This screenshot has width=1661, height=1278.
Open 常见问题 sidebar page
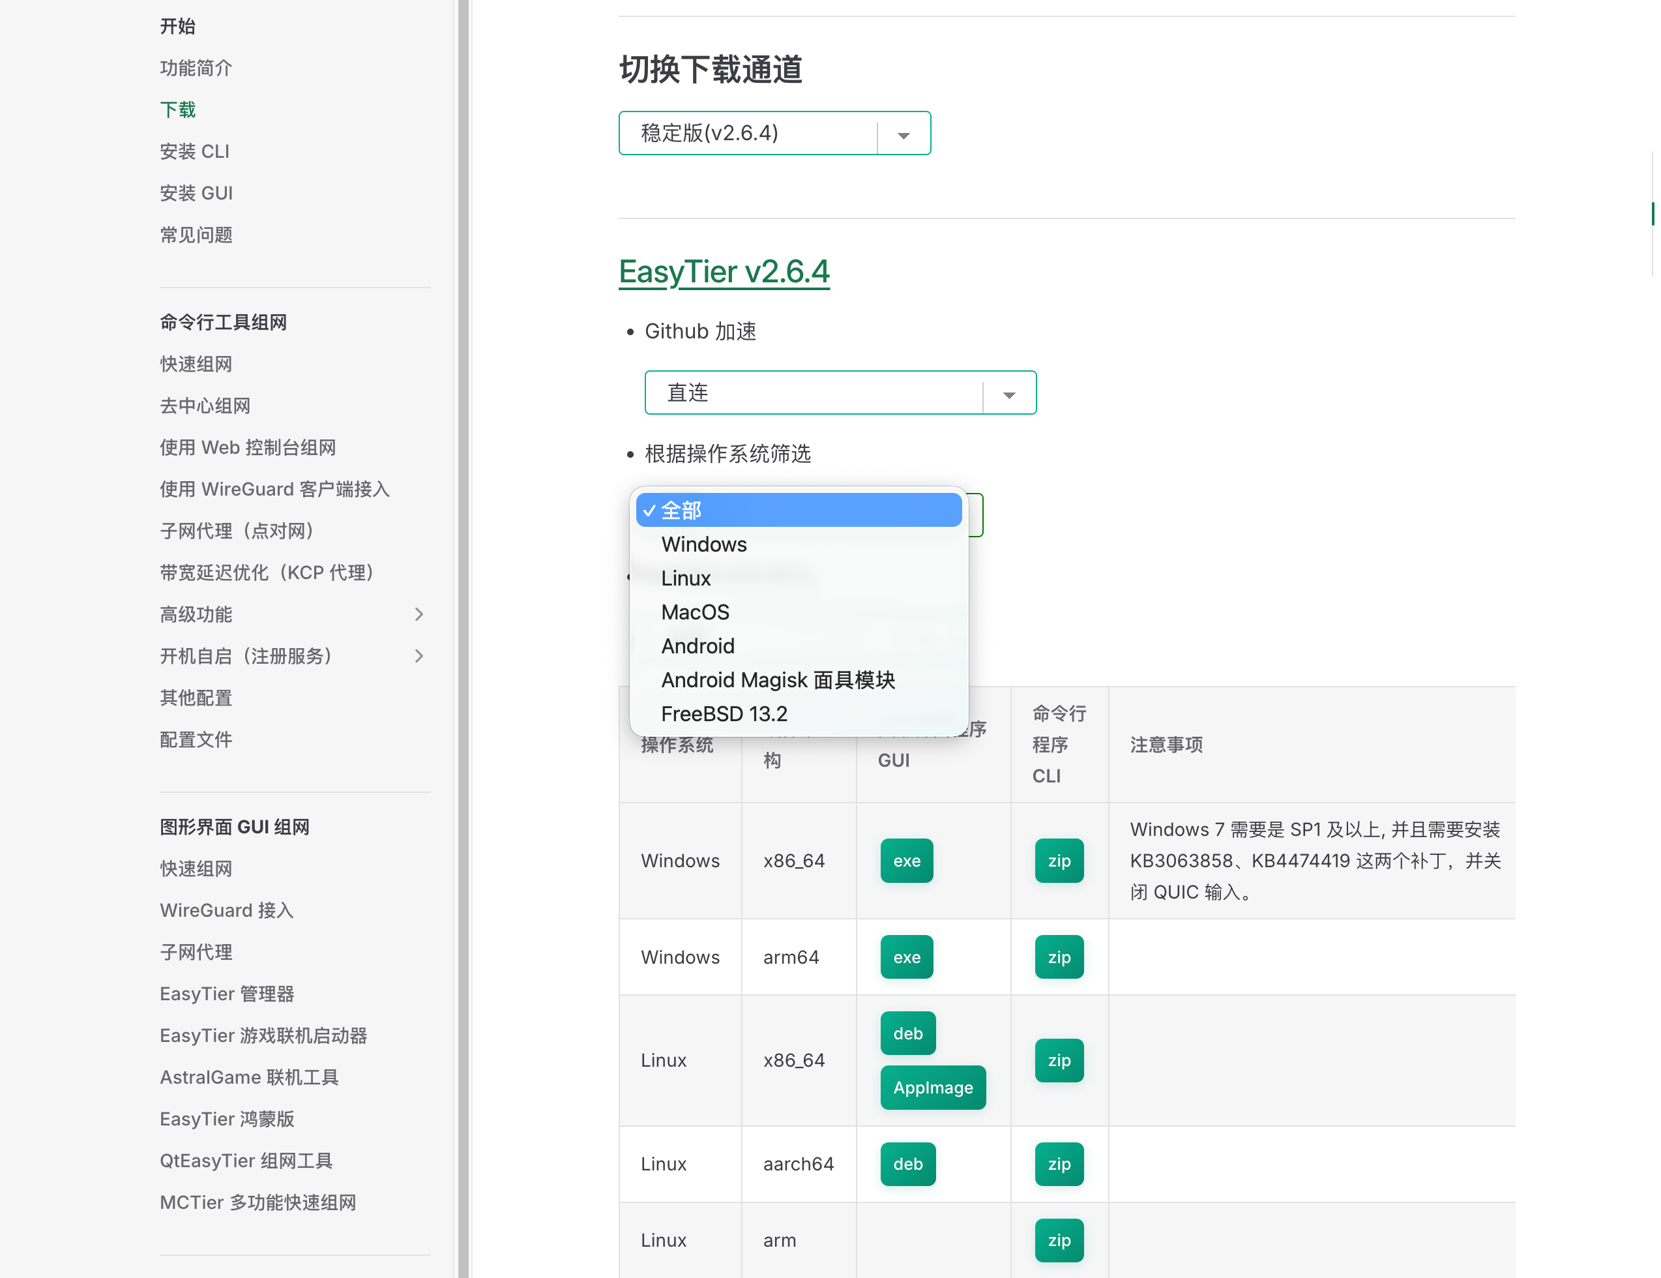tap(196, 234)
